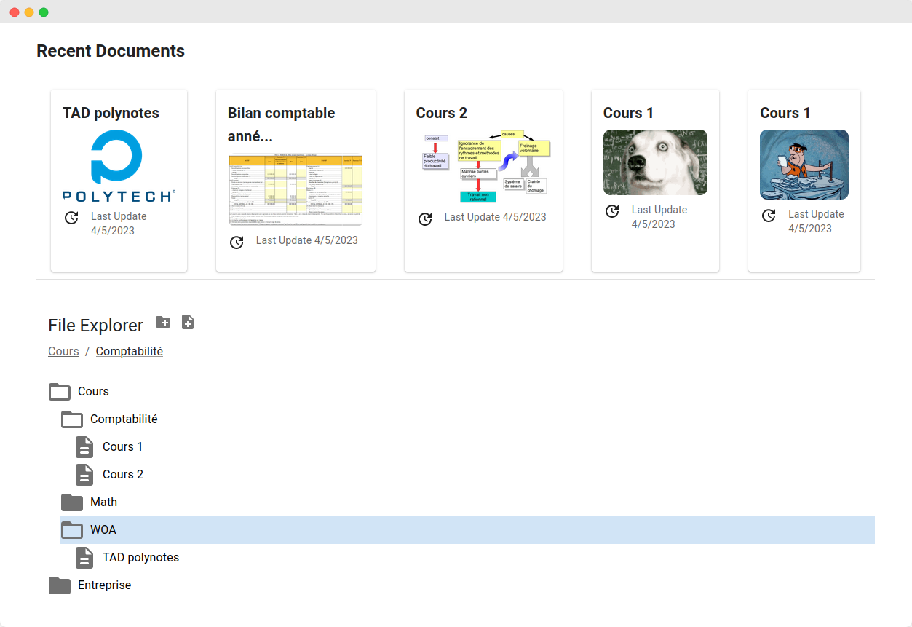Click Last Update date on Cours 2 card
Image resolution: width=912 pixels, height=627 pixels.
pyautogui.click(x=496, y=217)
